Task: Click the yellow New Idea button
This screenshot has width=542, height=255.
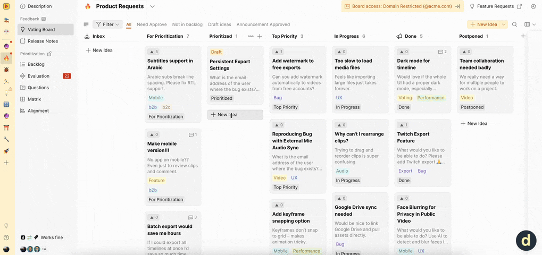Action: 483,24
